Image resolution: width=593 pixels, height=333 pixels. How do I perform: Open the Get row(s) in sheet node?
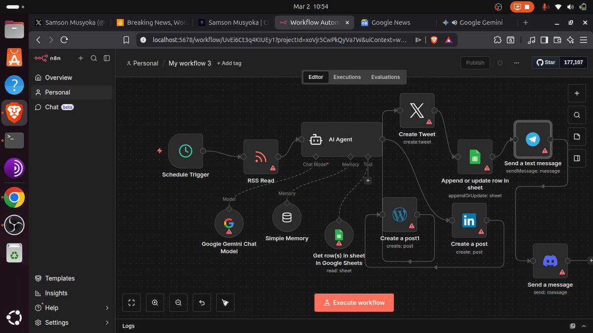click(339, 235)
